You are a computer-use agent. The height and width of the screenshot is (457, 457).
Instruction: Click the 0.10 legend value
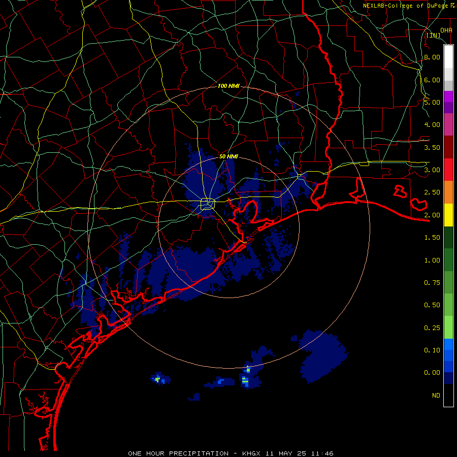point(432,350)
